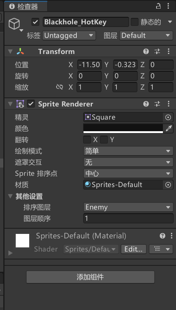
Task: Click the rotation Z field
Action: click(161, 76)
